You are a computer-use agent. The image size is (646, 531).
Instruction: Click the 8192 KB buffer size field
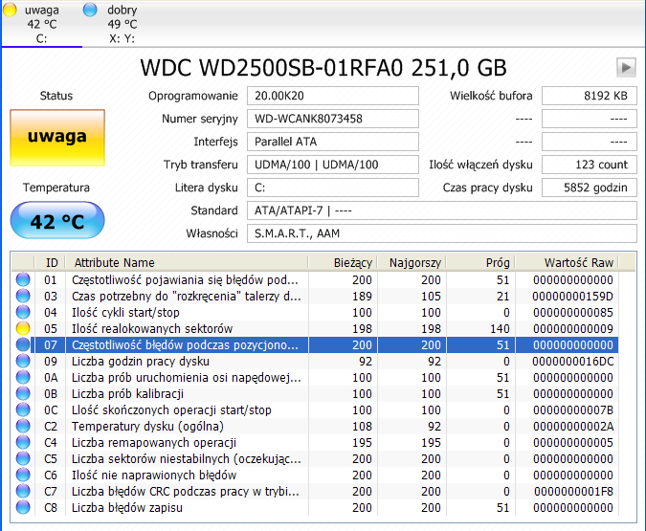tap(590, 96)
